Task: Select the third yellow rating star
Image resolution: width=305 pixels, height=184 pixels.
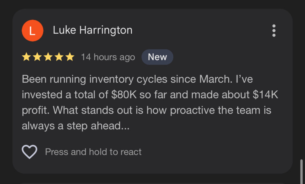Action: pyautogui.click(x=48, y=57)
